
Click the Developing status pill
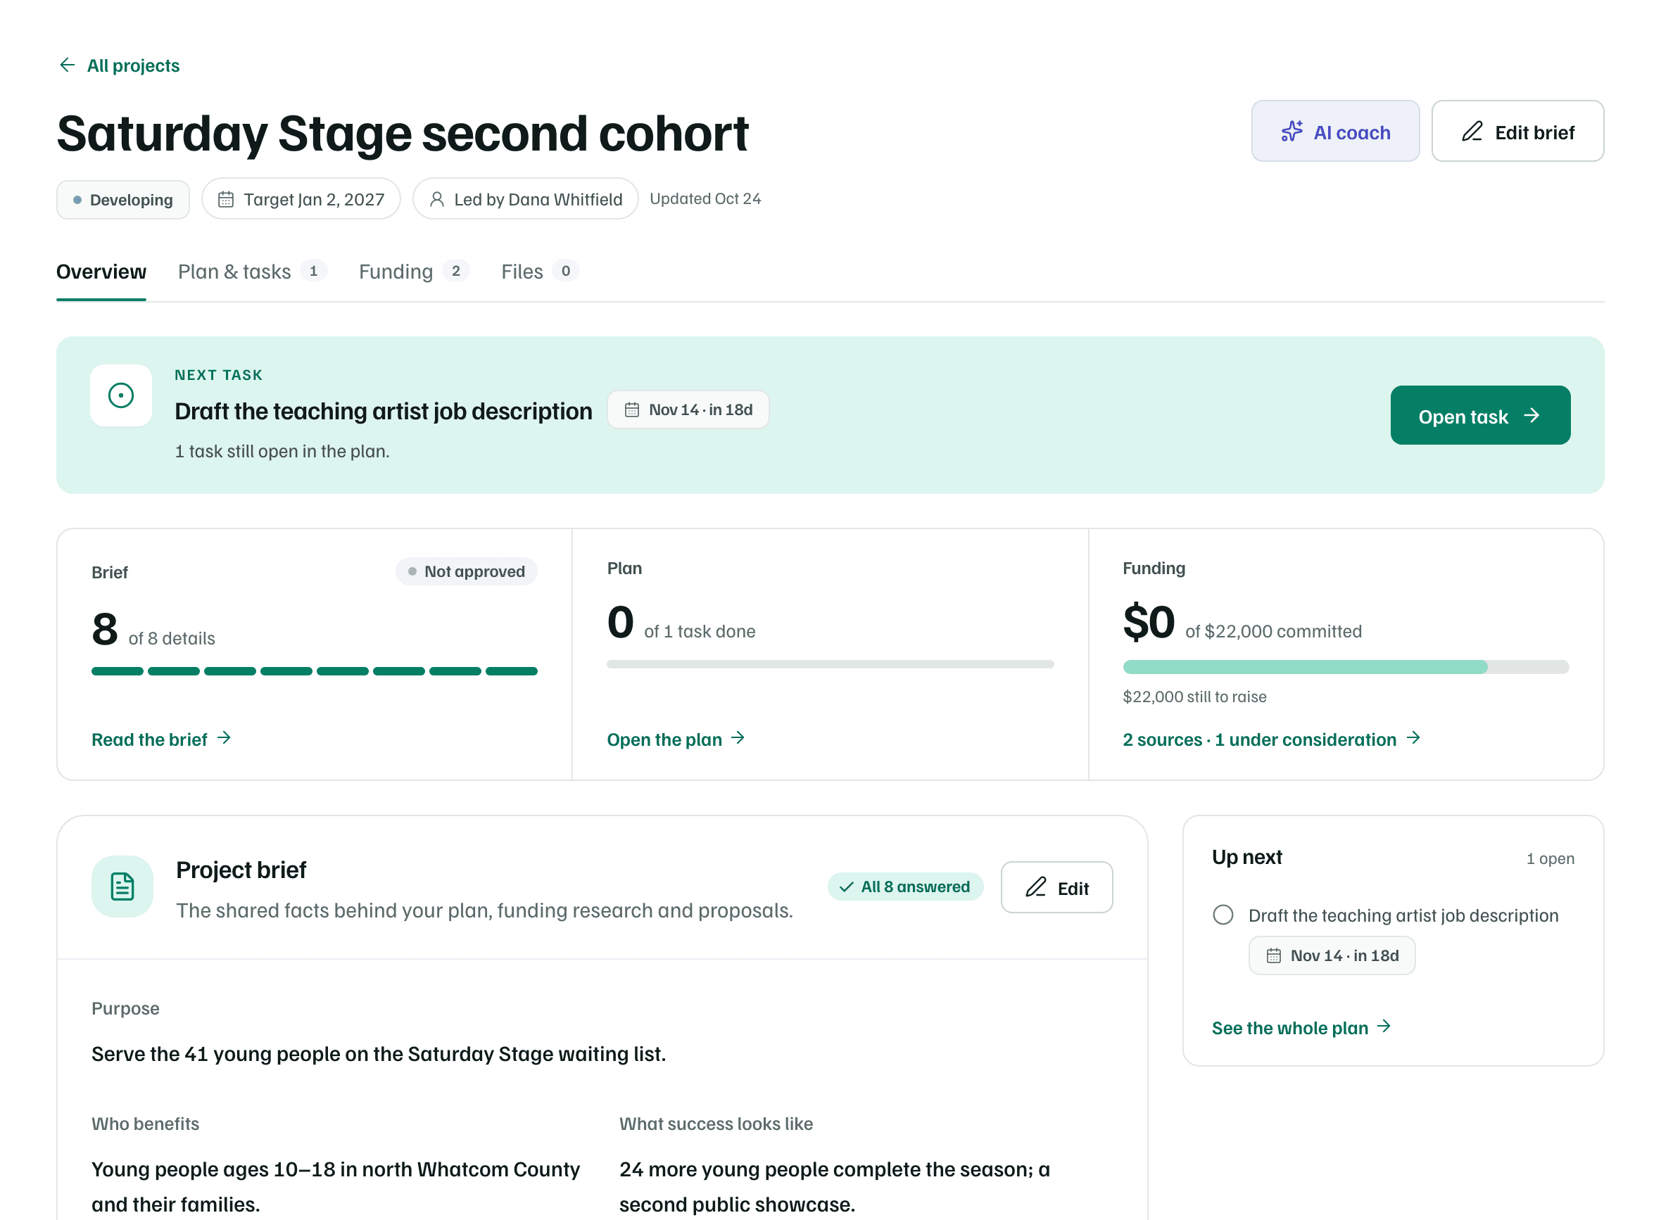point(123,199)
